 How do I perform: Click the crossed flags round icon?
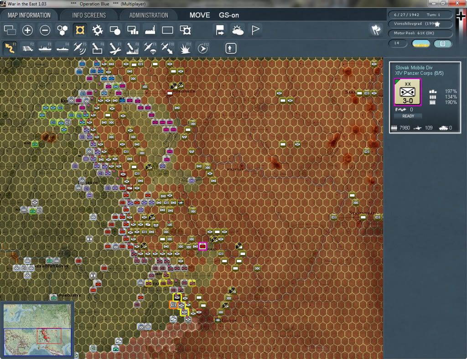[376, 30]
